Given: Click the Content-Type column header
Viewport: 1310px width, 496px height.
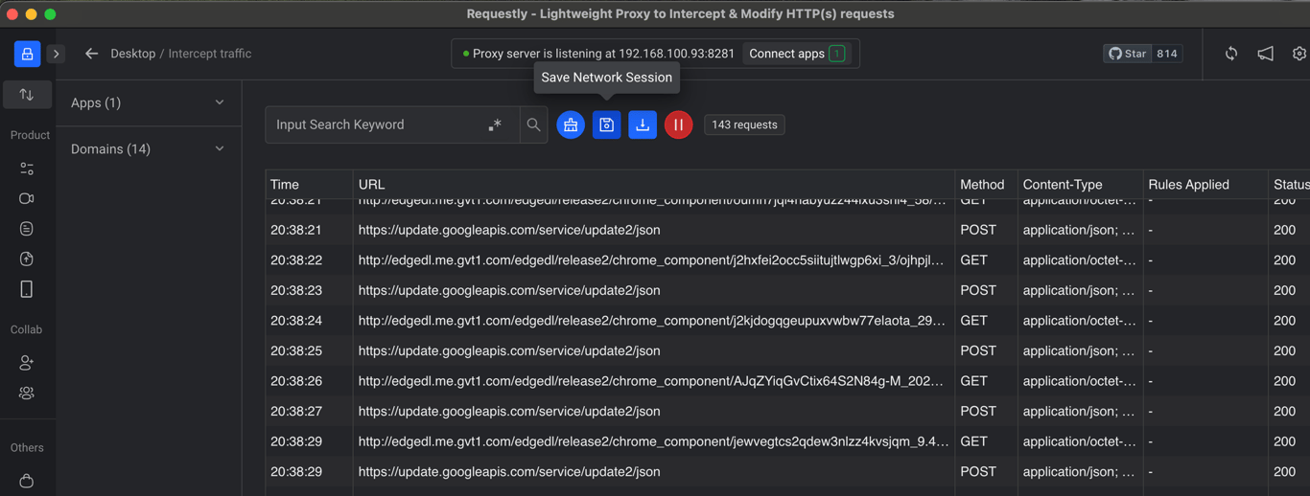Looking at the screenshot, I should point(1080,185).
